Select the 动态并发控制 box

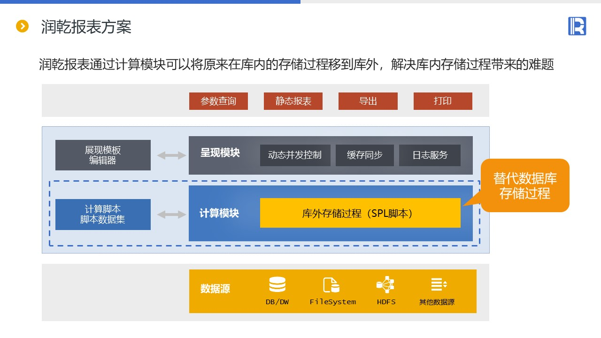(295, 155)
